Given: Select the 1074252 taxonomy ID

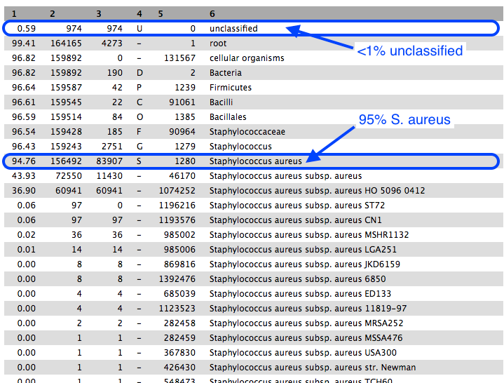Looking at the screenshot, I should click(177, 191).
